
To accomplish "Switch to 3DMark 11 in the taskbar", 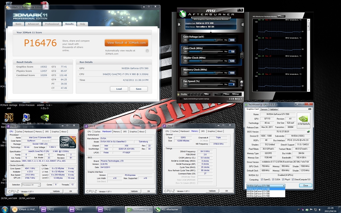I will tap(24, 210).
